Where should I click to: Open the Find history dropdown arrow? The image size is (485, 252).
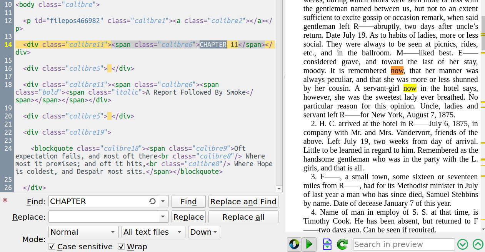tap(163, 201)
